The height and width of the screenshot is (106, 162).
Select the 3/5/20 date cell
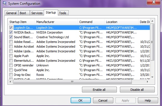(145, 75)
